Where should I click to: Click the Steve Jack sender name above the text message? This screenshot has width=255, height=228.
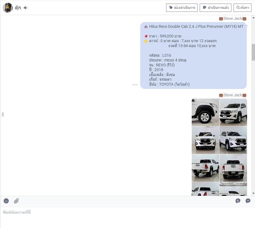[232, 18]
